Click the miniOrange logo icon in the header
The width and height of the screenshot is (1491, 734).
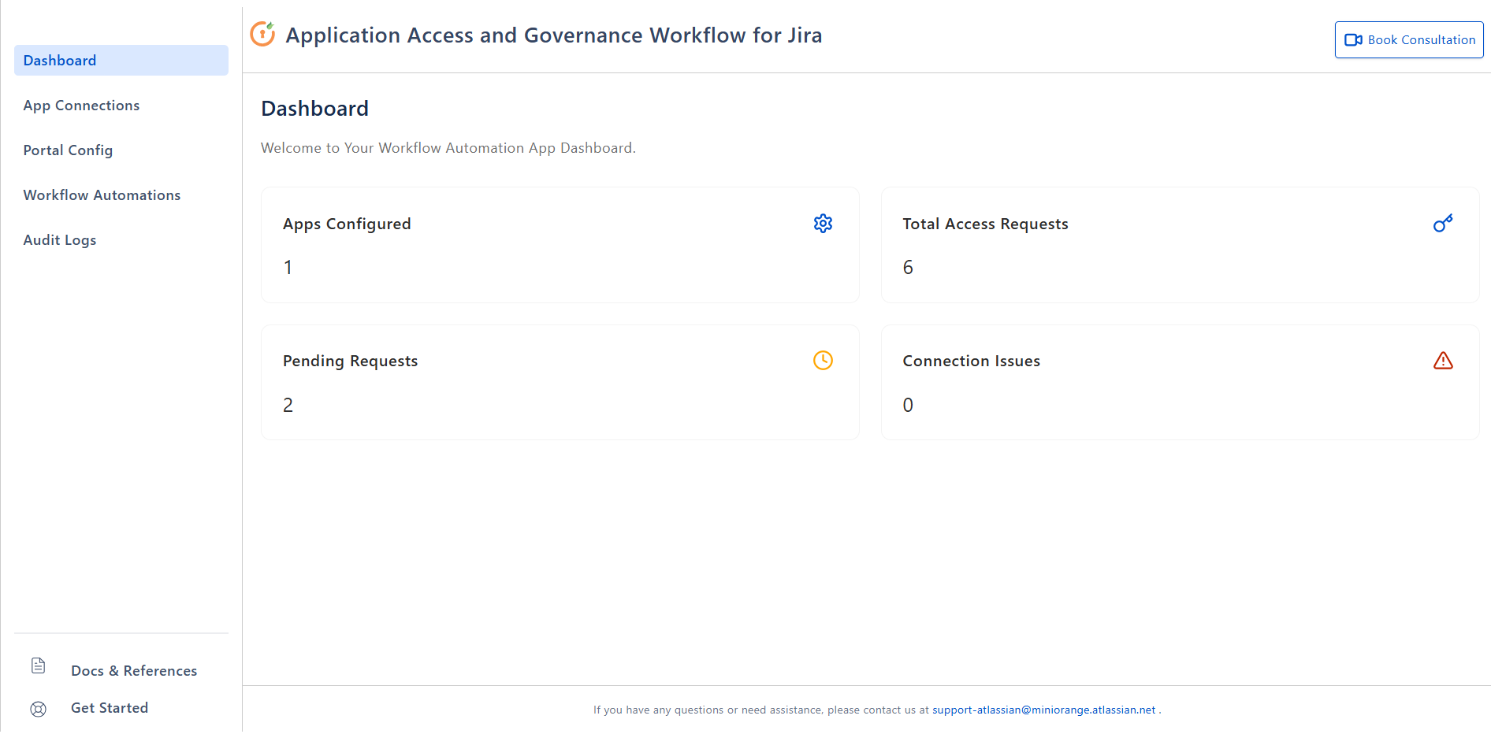pos(262,34)
